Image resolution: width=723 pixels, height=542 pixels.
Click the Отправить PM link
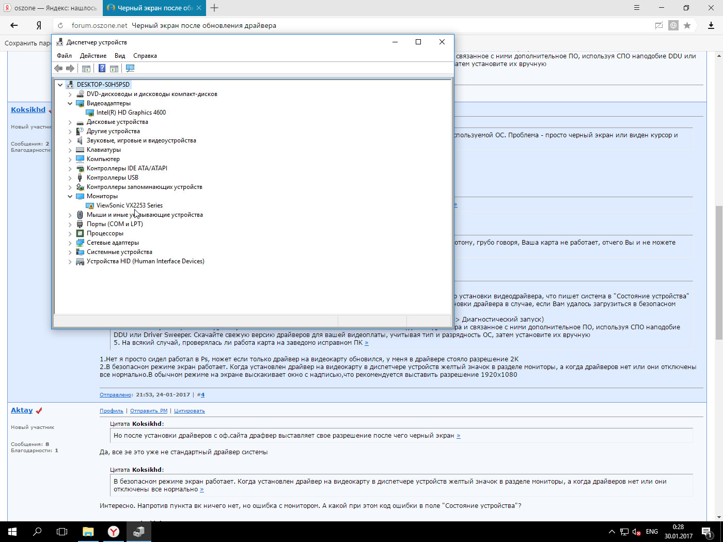click(149, 411)
